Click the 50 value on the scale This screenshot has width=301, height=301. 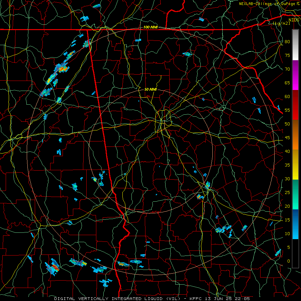287,124
